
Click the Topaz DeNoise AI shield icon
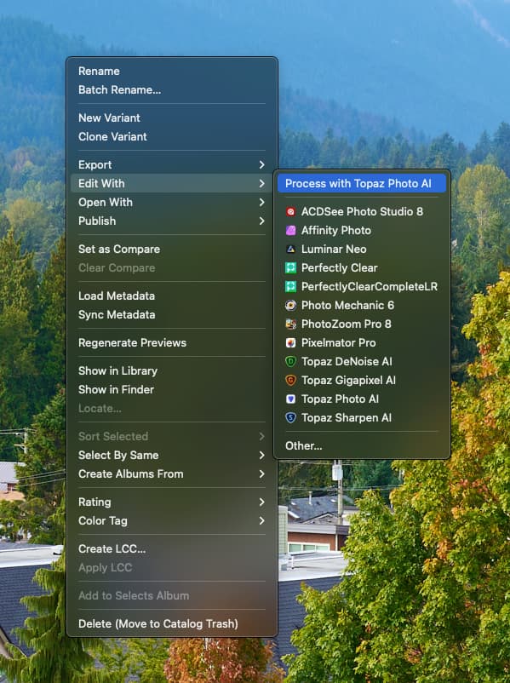290,362
